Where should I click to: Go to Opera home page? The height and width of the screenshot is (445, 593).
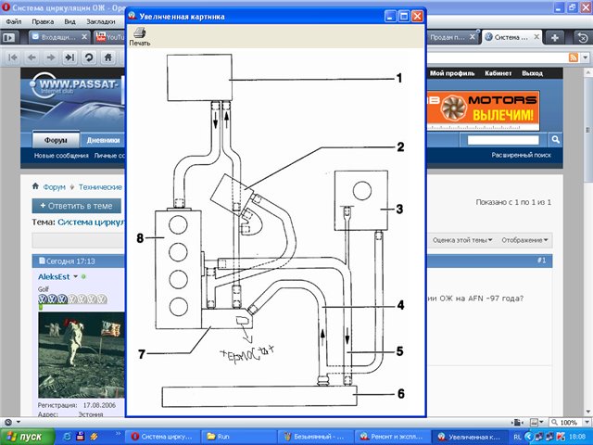click(x=107, y=57)
